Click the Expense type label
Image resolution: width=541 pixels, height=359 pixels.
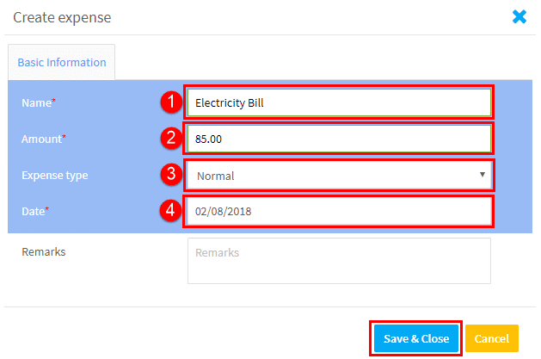point(55,176)
